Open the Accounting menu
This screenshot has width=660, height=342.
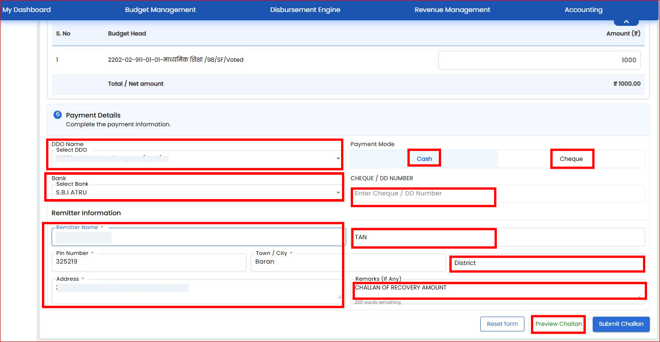point(583,10)
